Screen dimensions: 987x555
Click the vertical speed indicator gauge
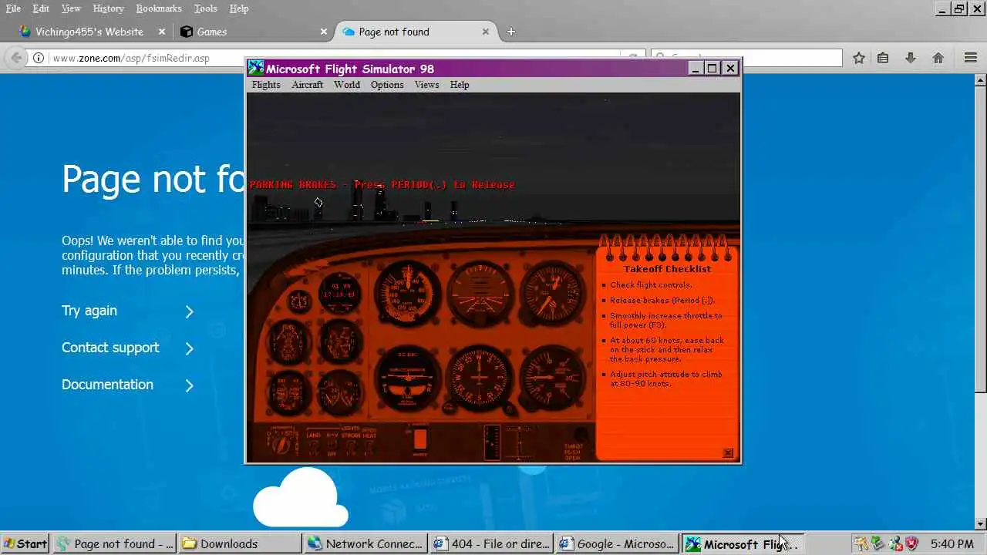tap(552, 378)
